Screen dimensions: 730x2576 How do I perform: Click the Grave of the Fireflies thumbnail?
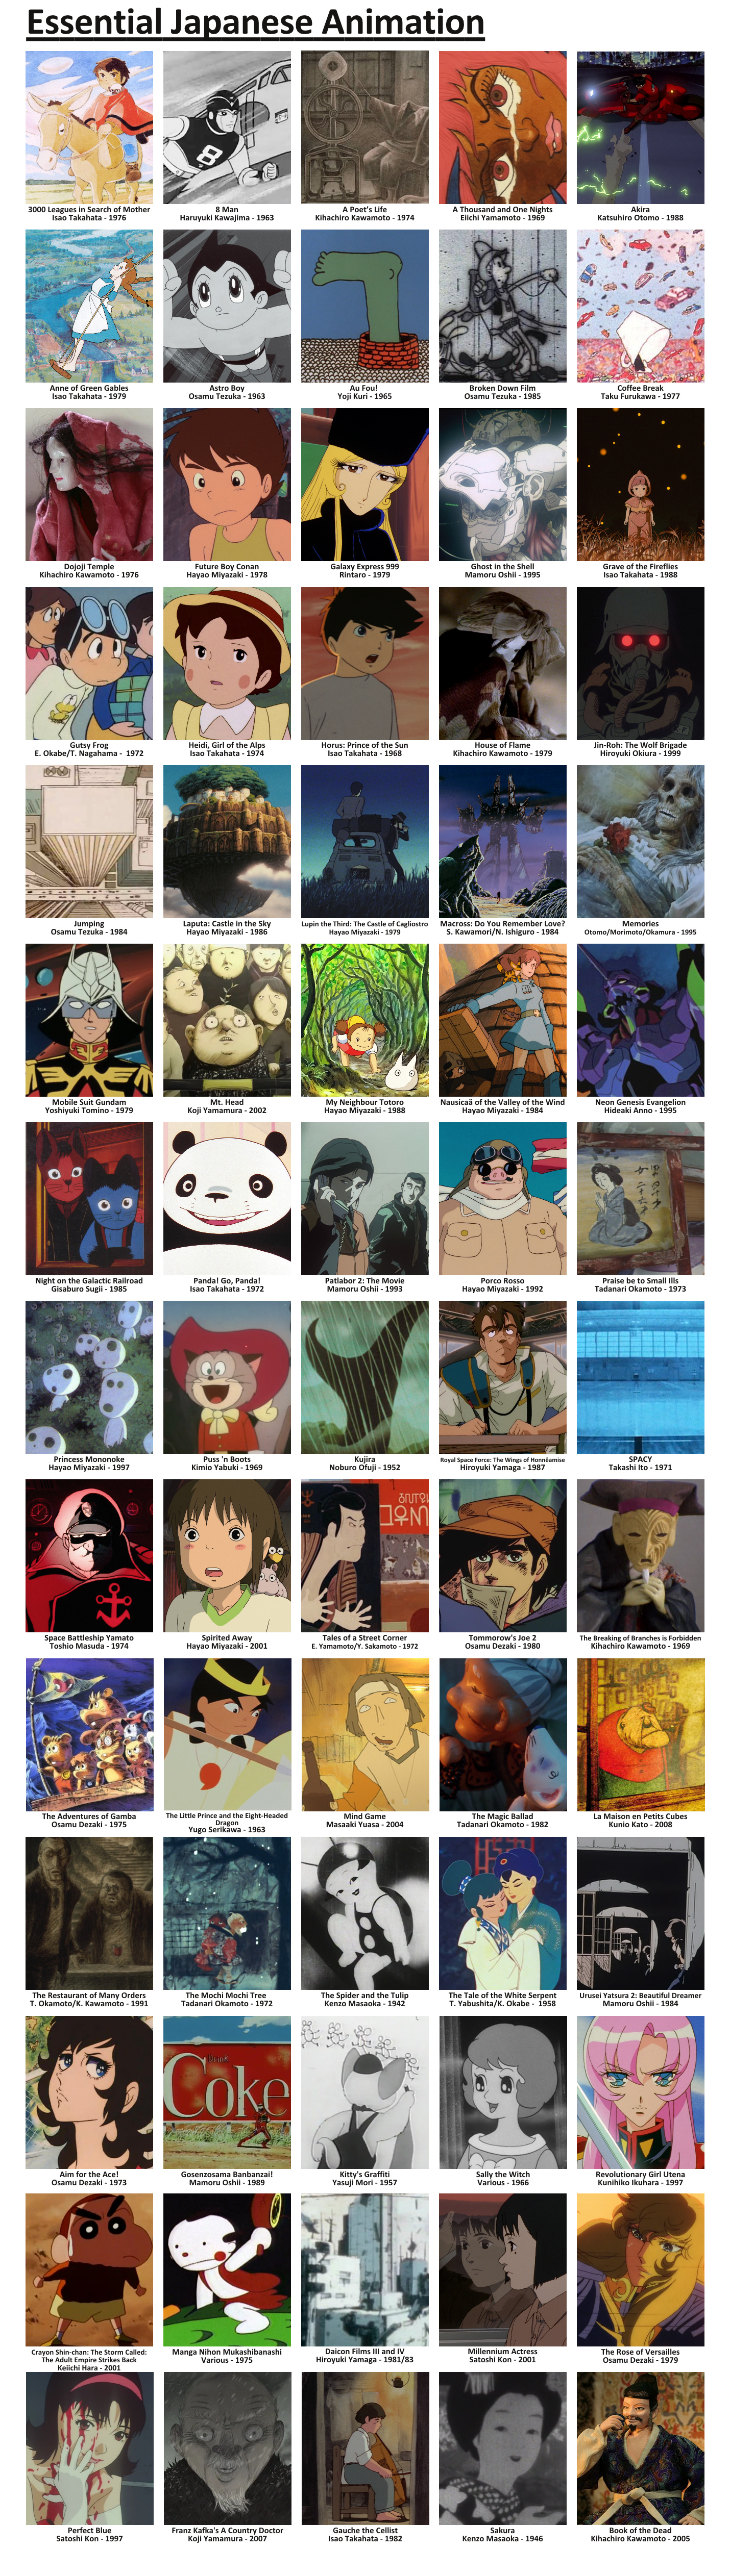click(640, 484)
